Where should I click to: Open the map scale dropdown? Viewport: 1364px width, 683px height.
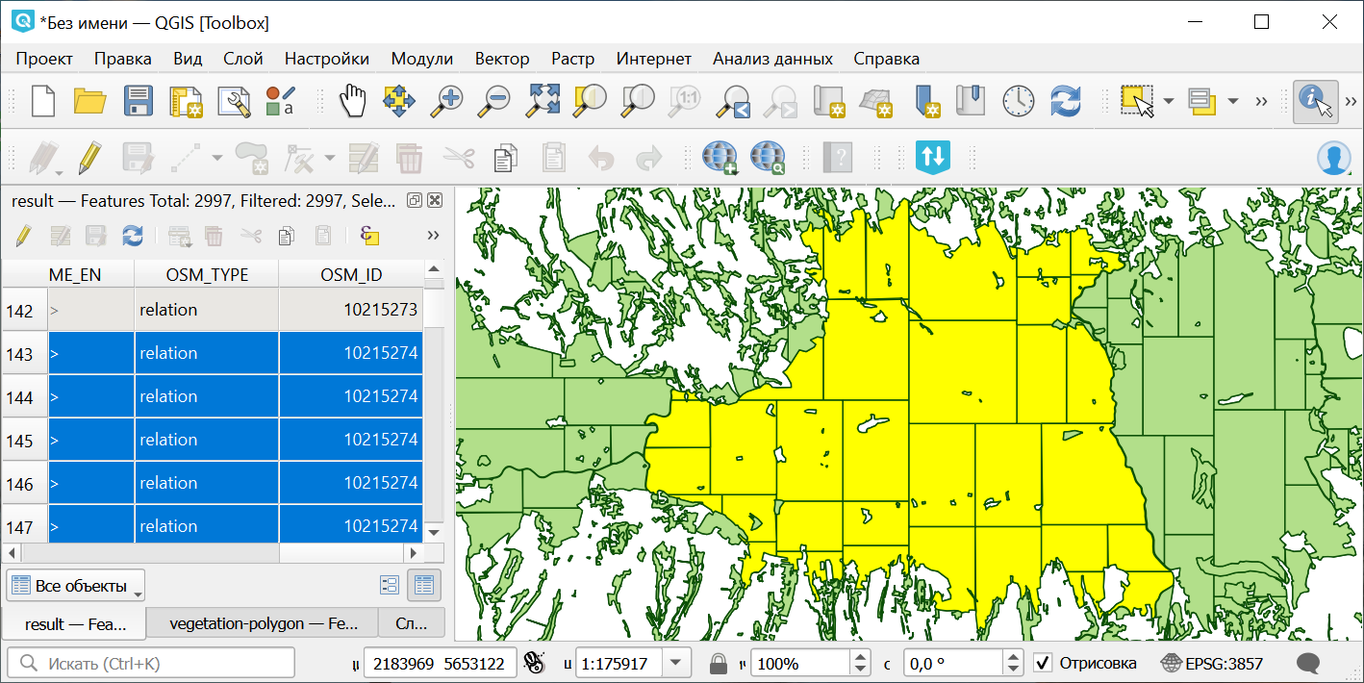point(678,663)
